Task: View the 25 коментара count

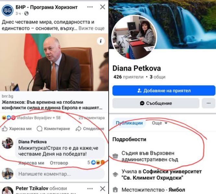Action: pyautogui.click(x=91, y=118)
